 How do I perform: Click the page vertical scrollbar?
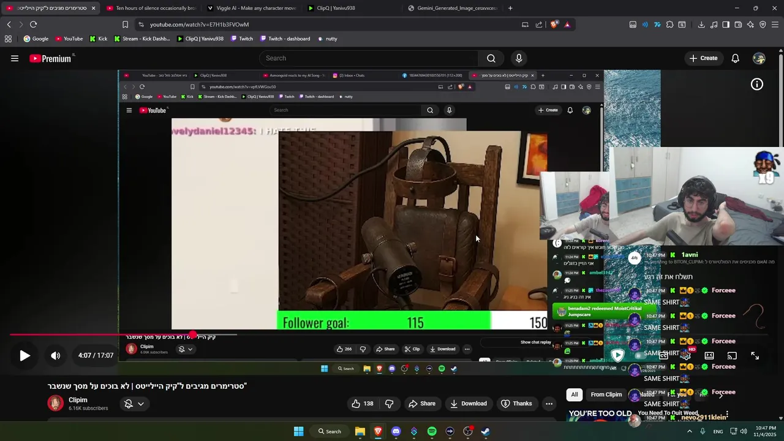[x=781, y=233]
